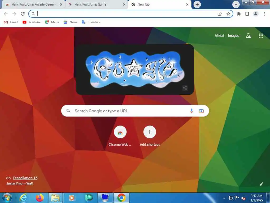The image size is (270, 203).
Task: Click the Images link
Action: tap(234, 36)
